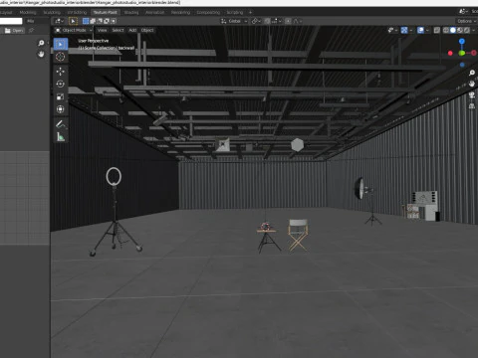The height and width of the screenshot is (358, 478).
Task: Open the Options dropdown
Action: (466, 21)
